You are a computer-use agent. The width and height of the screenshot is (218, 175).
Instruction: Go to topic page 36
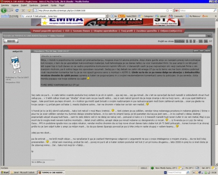click(206, 41)
